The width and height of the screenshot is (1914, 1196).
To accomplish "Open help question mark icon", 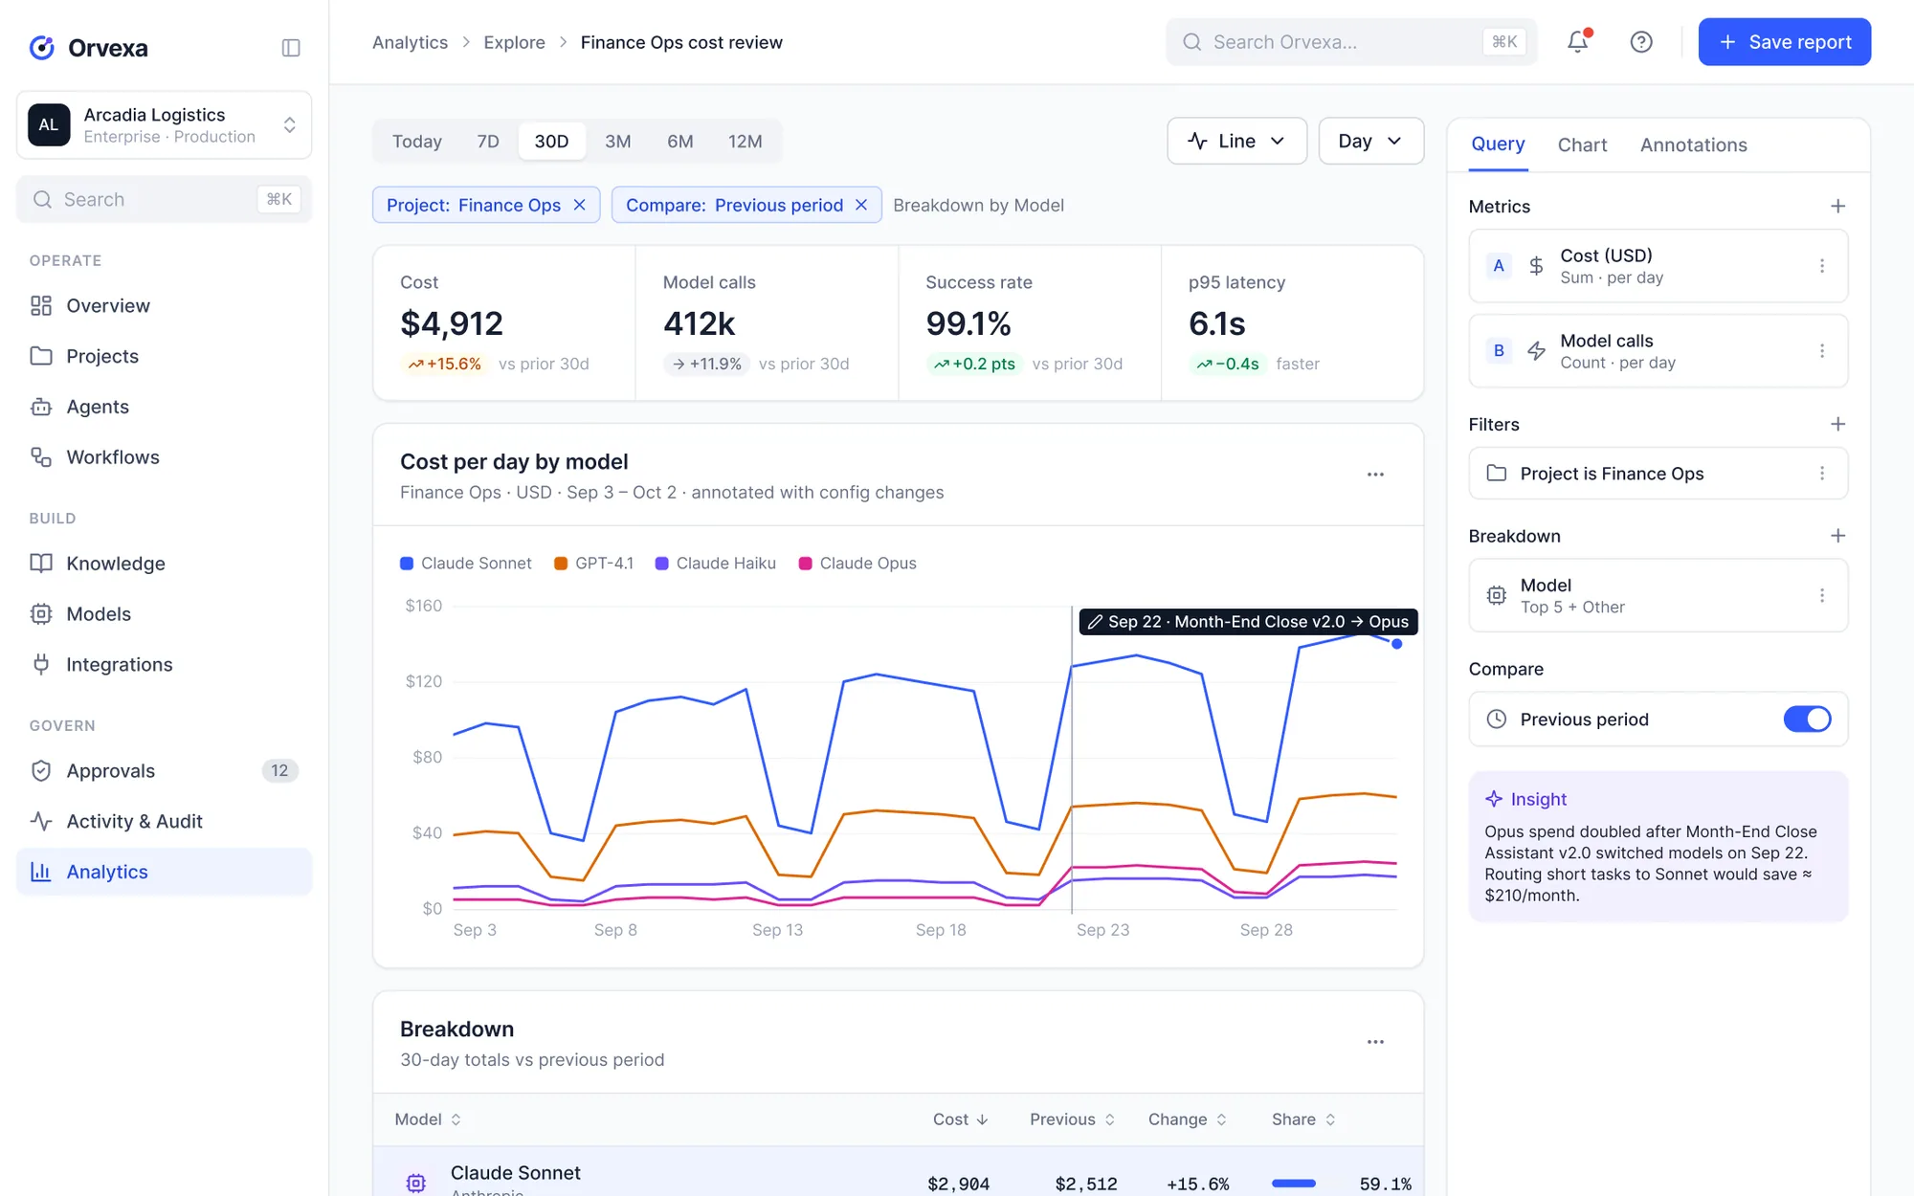I will 1641,42.
